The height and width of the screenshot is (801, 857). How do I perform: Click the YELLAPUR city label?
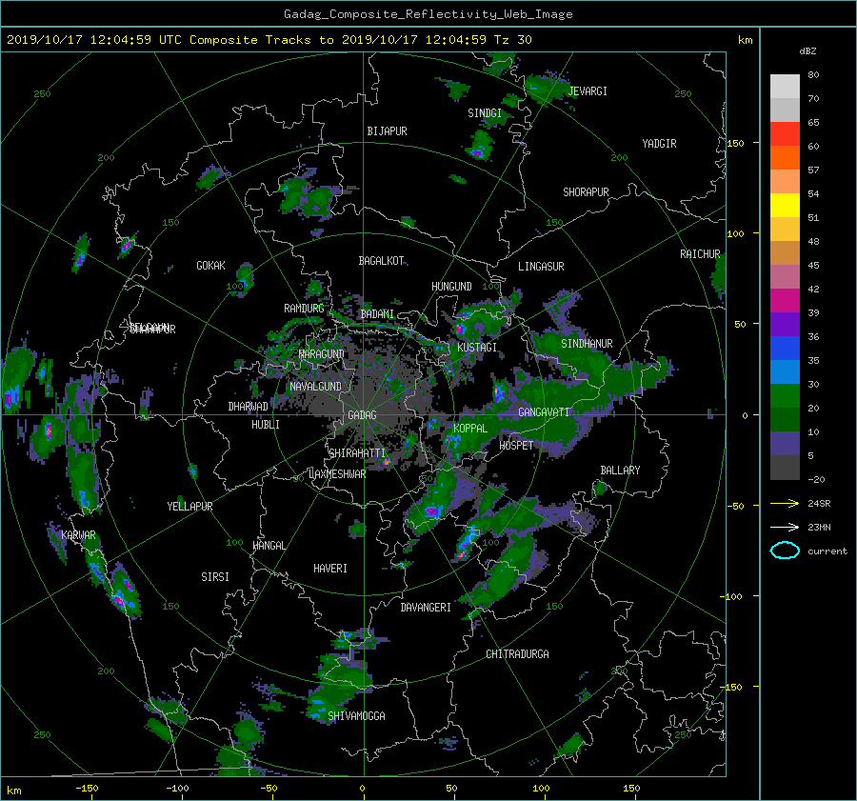point(189,507)
